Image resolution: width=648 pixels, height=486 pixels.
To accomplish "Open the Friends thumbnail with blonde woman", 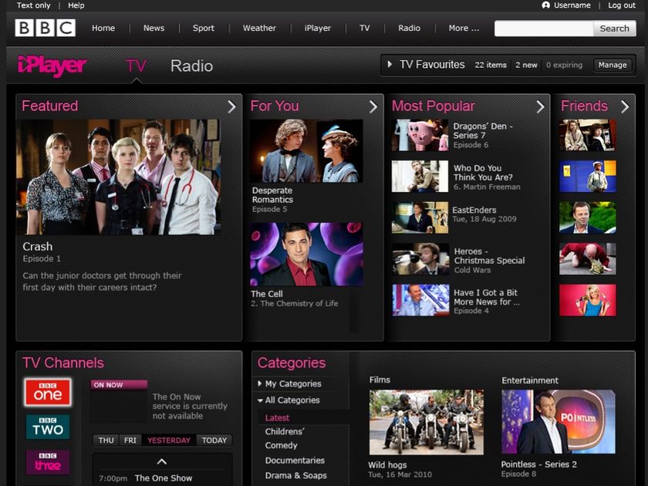I will coord(587,300).
